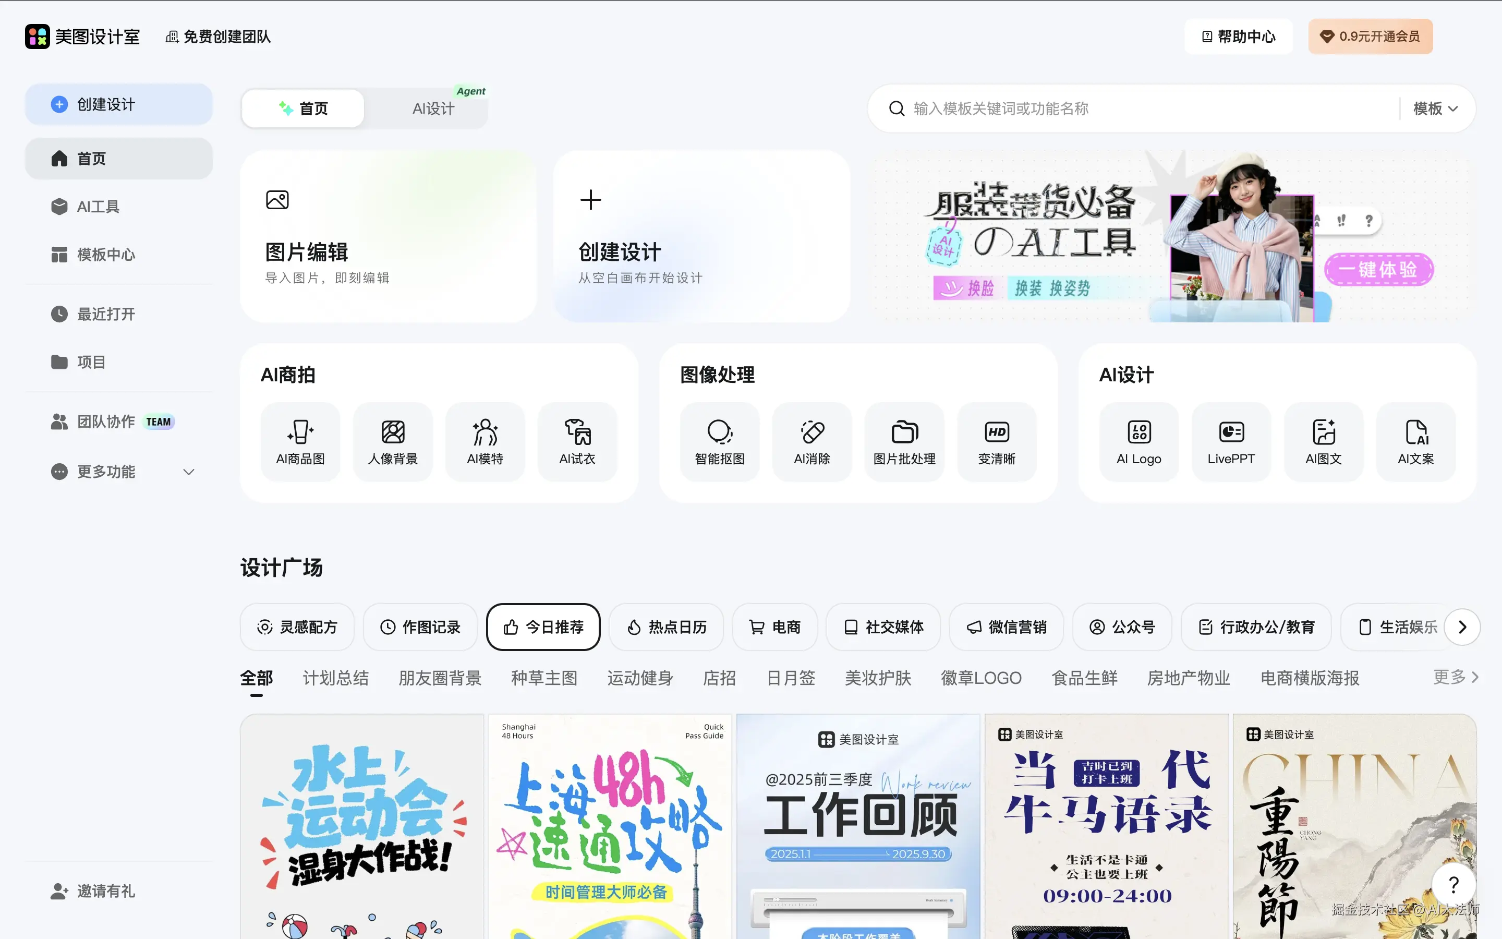Open the 变清晰 HD enhance tool
Viewport: 1502px width, 939px height.
(x=997, y=441)
